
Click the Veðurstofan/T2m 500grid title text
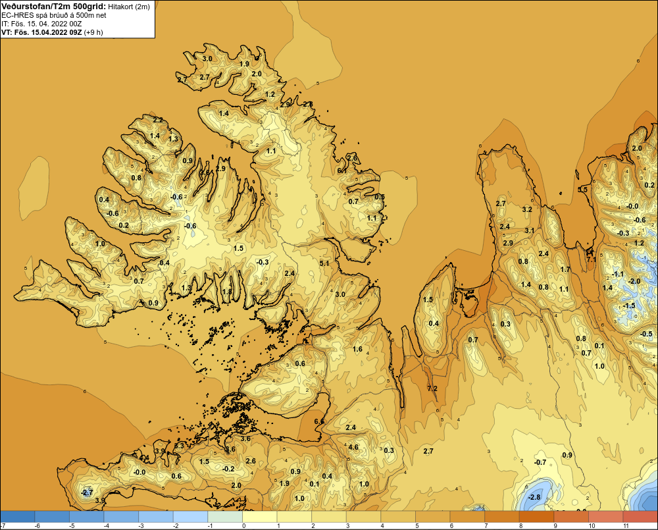click(x=53, y=7)
